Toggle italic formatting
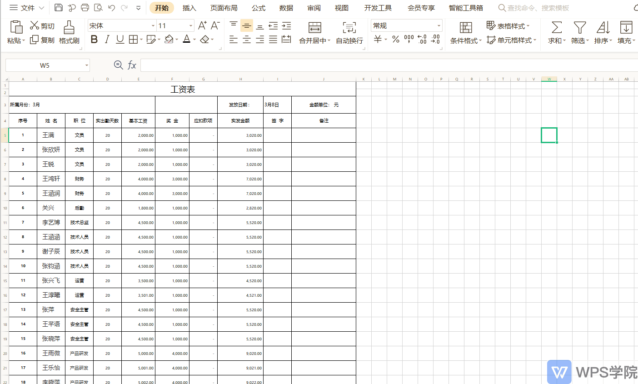638x384 pixels. coord(107,40)
